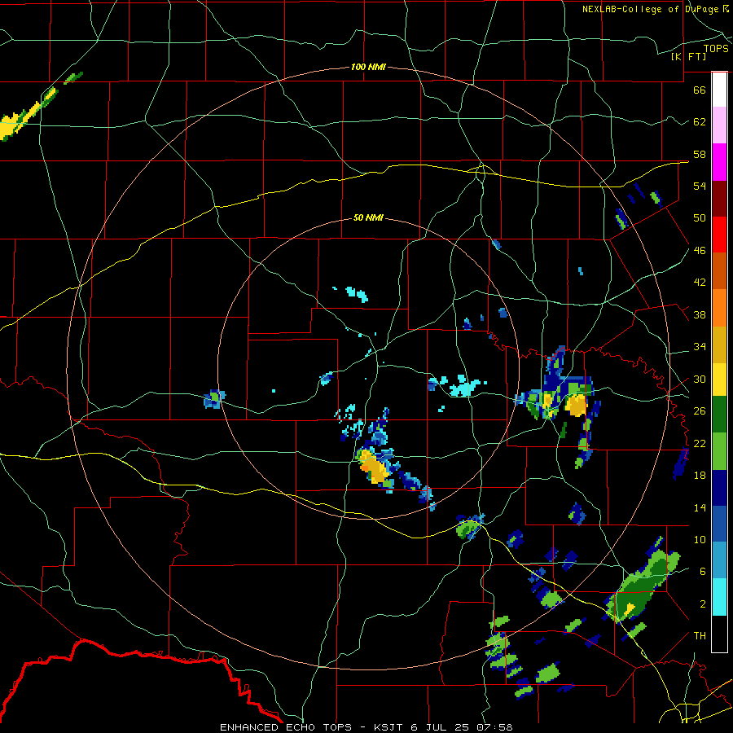This screenshot has height=733, width=733.
Task: Click the 62 value on the legend scale
Action: point(700,122)
